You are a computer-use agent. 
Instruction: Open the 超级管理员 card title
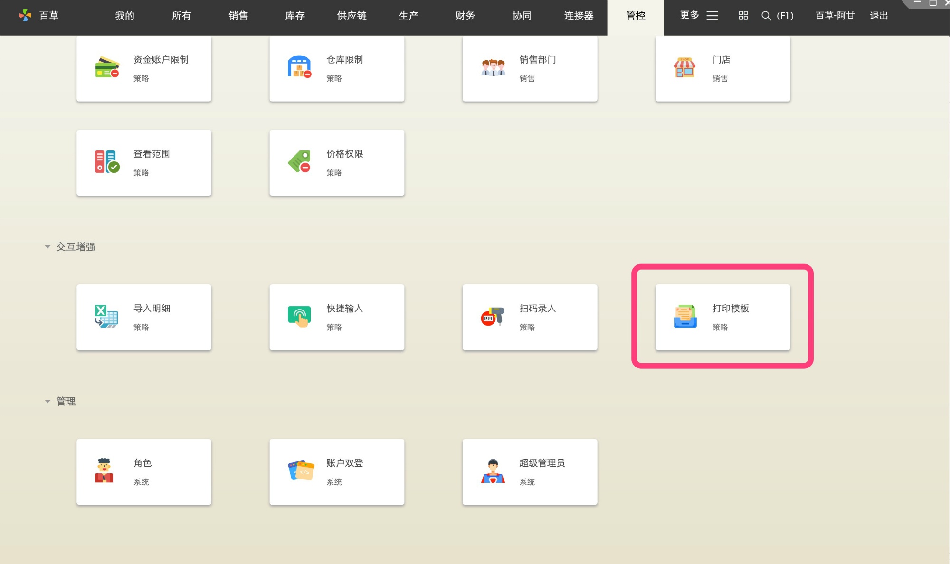[x=542, y=463]
